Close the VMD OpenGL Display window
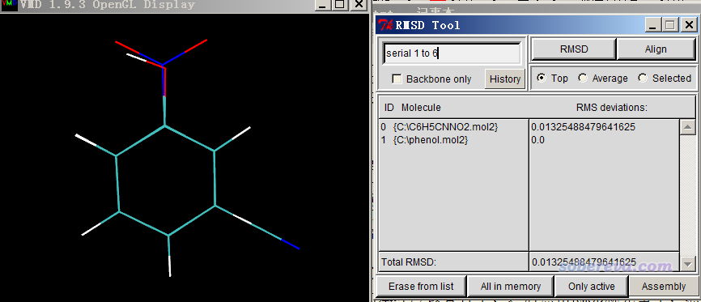701x302 pixels. [x=359, y=5]
